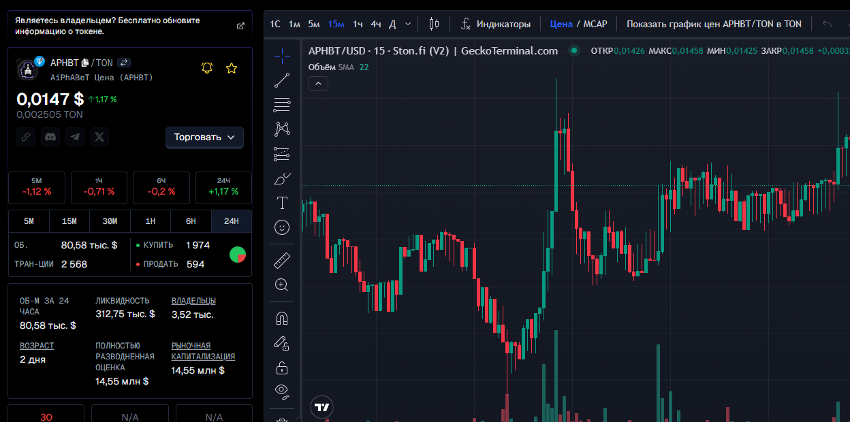Open the token website link icon
The image size is (850, 422).
pyautogui.click(x=26, y=137)
